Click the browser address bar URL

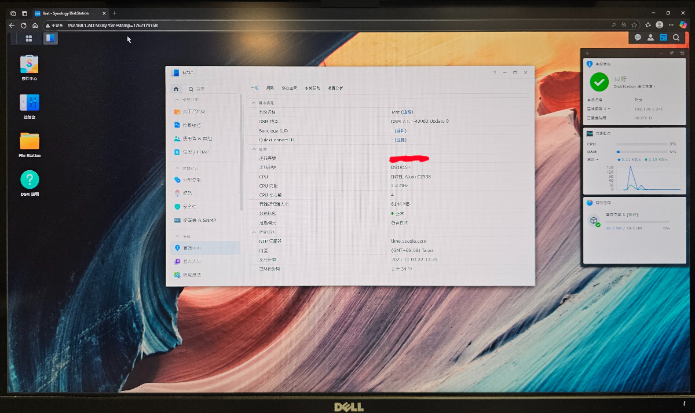point(112,25)
